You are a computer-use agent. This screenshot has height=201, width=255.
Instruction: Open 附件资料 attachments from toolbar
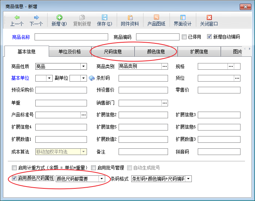coord(130,18)
